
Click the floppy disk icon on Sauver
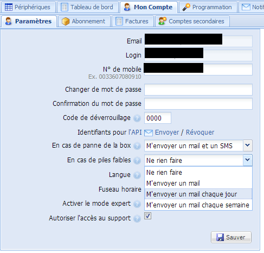tap(220, 237)
